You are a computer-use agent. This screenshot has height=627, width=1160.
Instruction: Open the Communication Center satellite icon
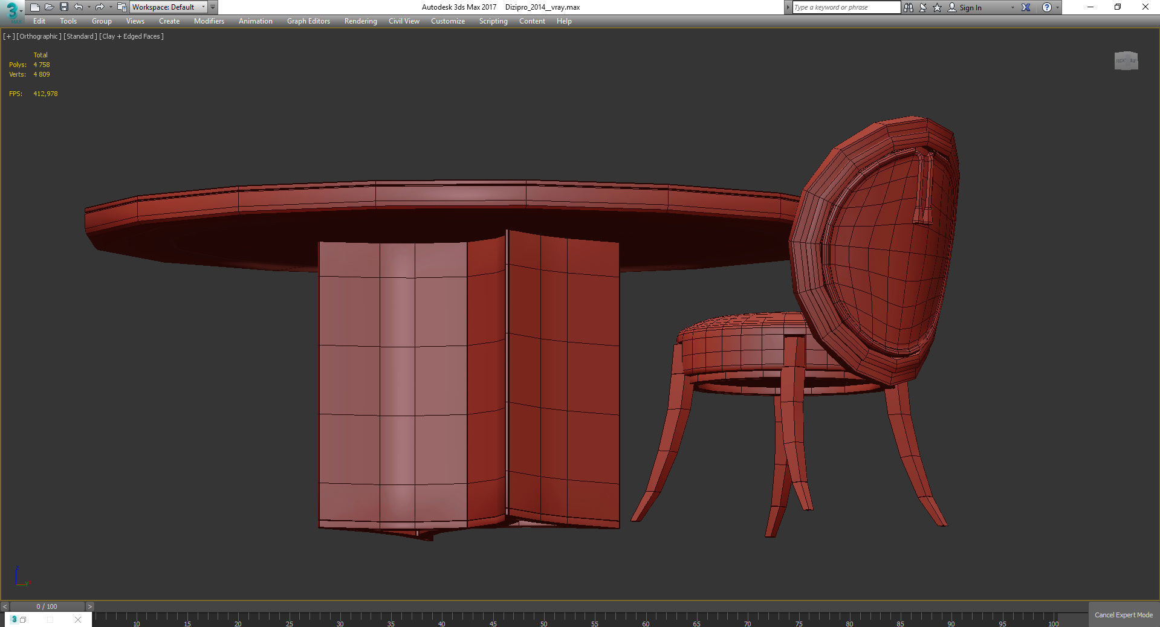(923, 7)
